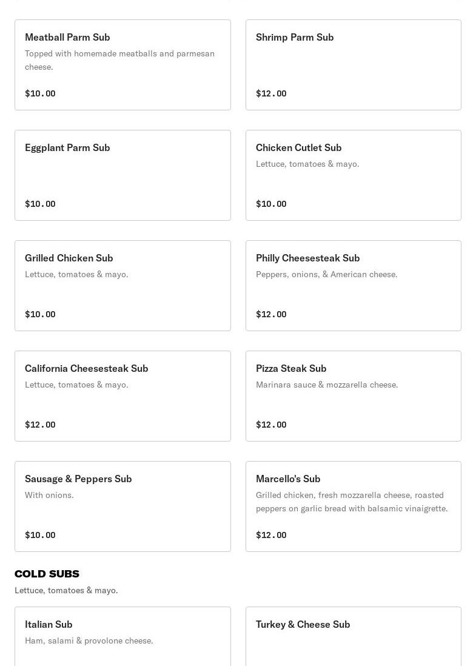
Task: Select the Shrimp Parm Sub card
Action: (295, 38)
